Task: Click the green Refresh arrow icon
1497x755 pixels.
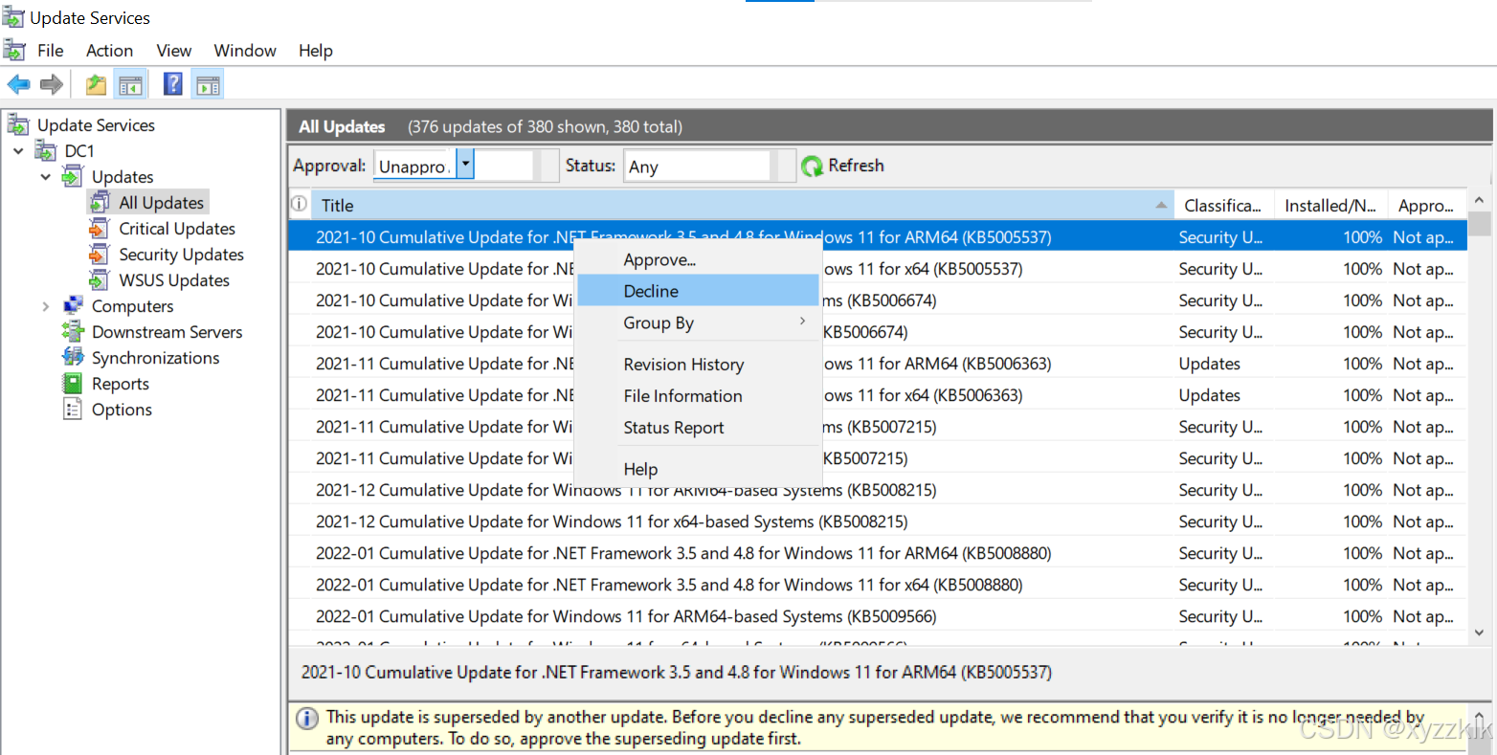Action: 812,167
